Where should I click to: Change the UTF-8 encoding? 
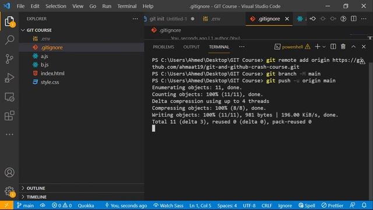tap(249, 205)
